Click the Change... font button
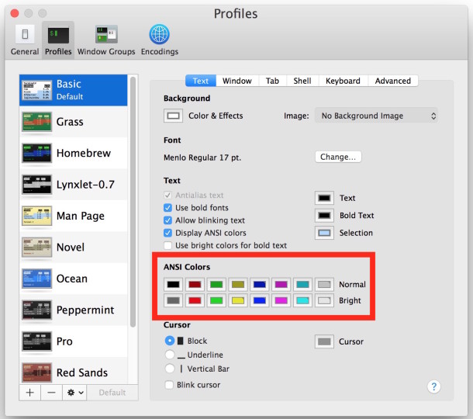The height and width of the screenshot is (419, 473). click(338, 157)
